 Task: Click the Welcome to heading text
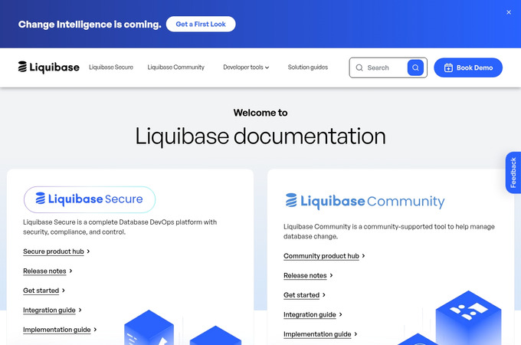260,113
